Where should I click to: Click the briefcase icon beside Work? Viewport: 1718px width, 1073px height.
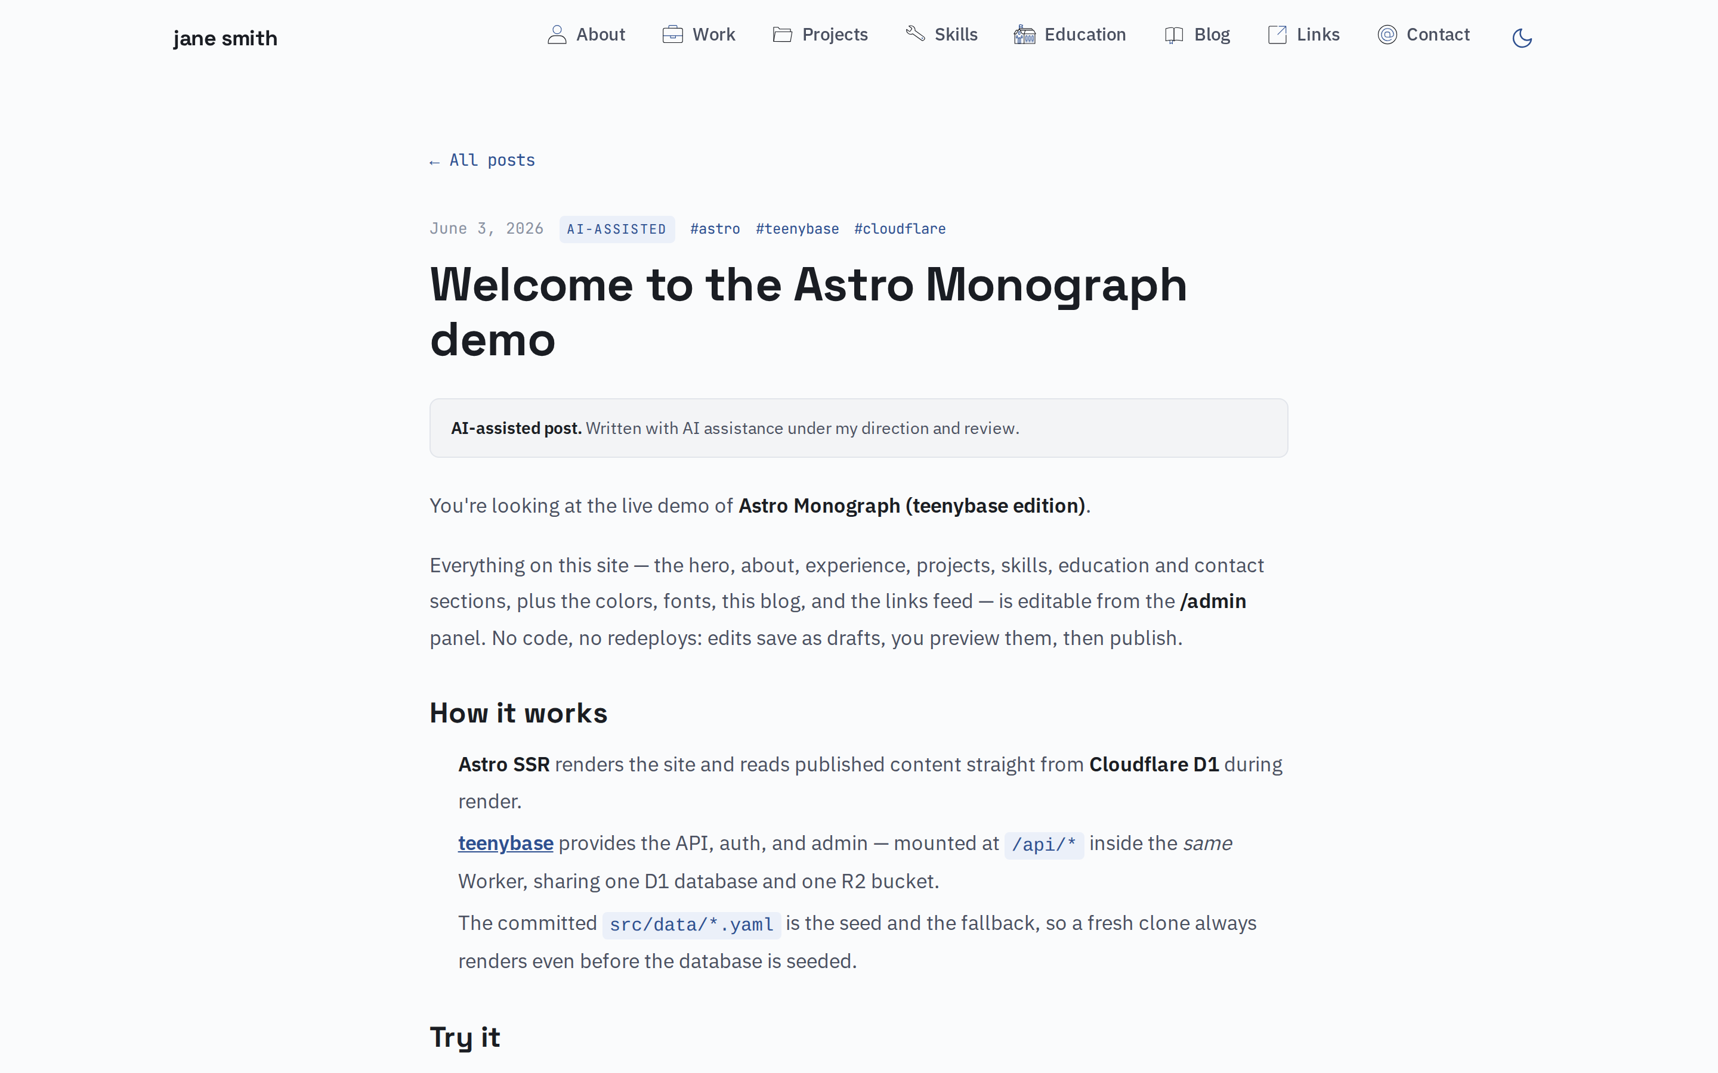point(672,35)
